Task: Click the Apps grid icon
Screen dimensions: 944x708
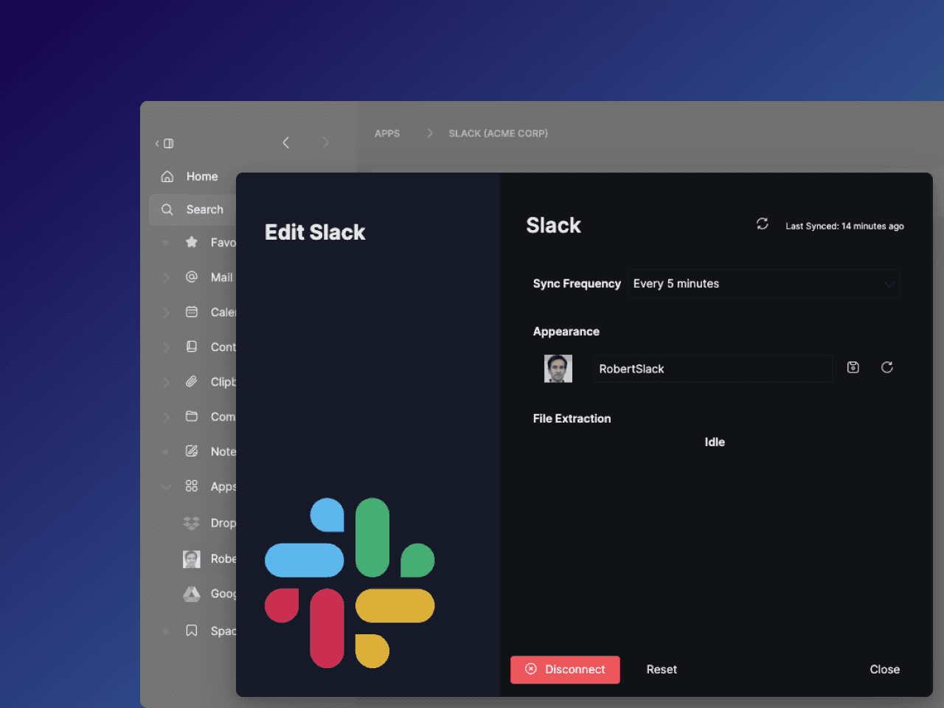Action: click(x=192, y=486)
